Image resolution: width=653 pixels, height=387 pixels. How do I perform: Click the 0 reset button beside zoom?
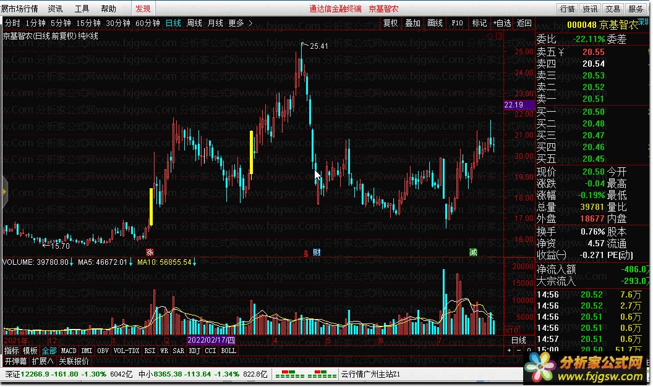(529, 351)
